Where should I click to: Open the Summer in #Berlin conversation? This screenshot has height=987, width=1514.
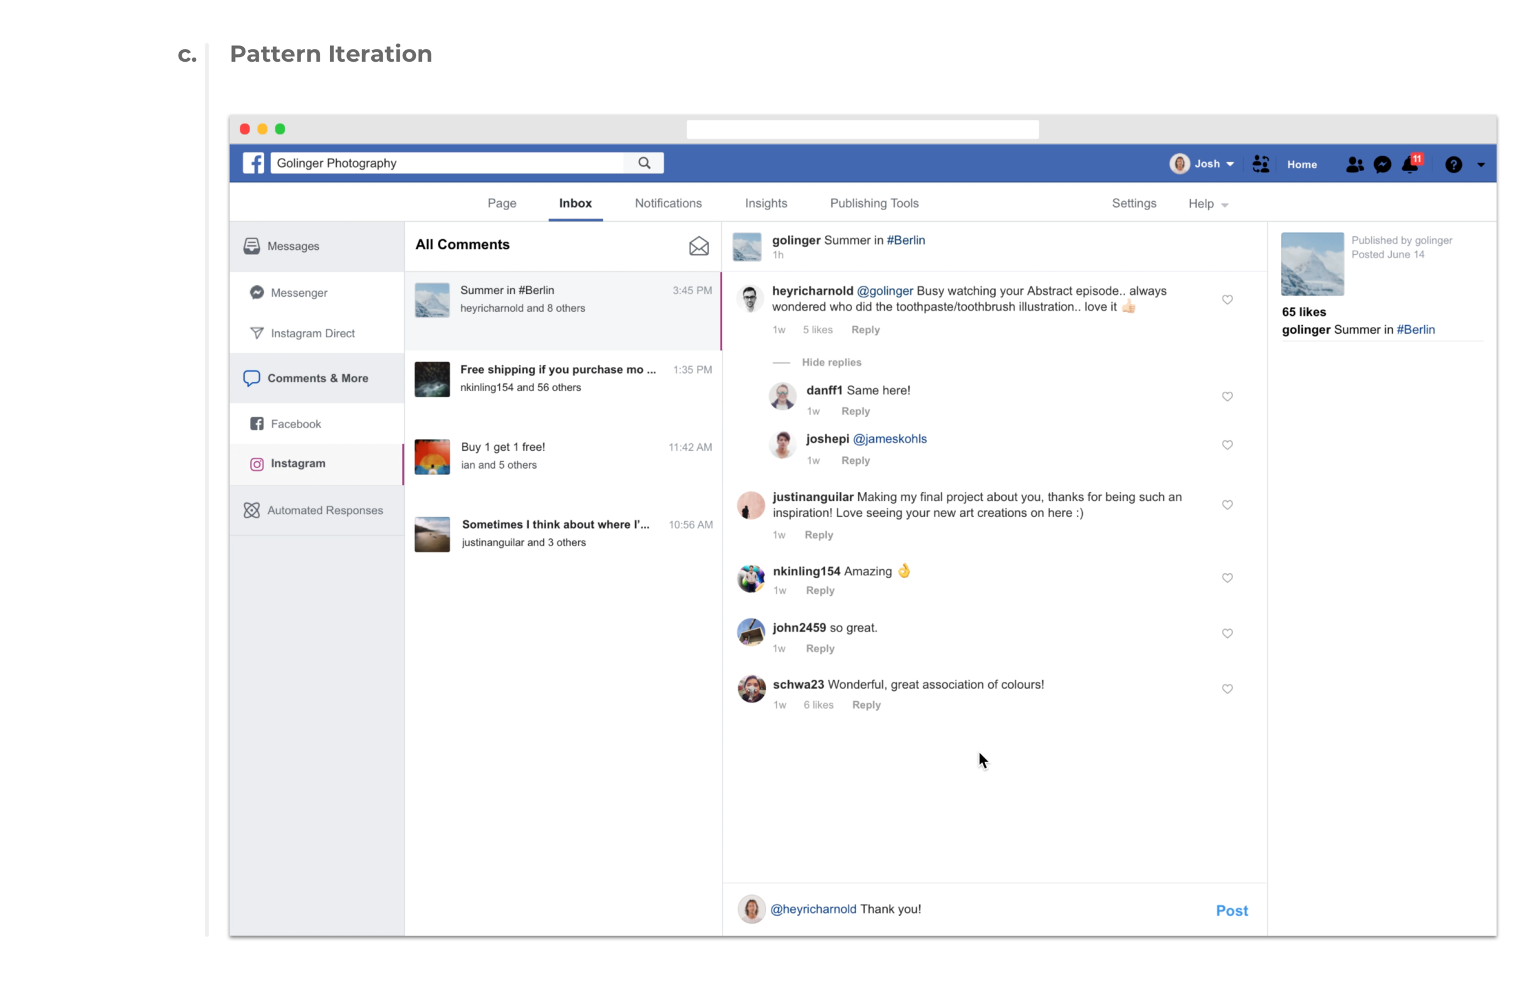click(563, 311)
